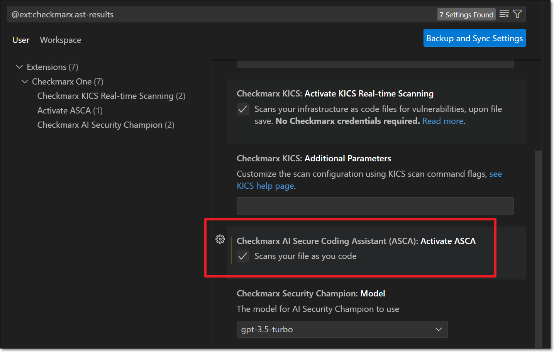This screenshot has height=352, width=554.
Task: Switch to the User settings tab
Action: tap(21, 40)
